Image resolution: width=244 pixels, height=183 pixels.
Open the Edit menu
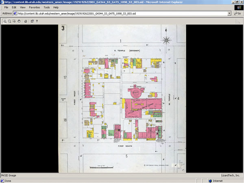click(x=14, y=7)
